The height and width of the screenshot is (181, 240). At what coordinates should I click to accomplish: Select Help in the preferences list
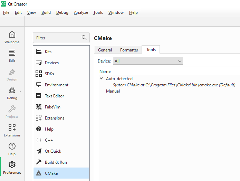pyautogui.click(x=61, y=129)
